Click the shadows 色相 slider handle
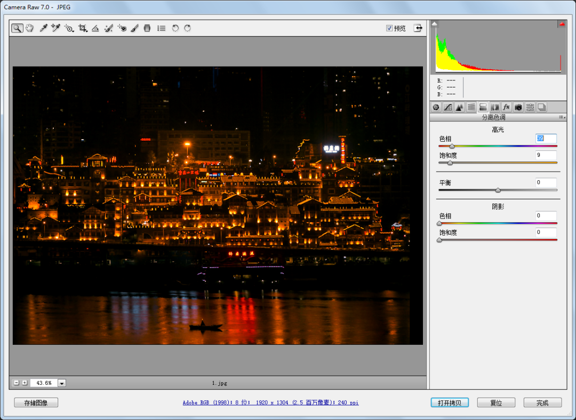The height and width of the screenshot is (420, 576). (x=439, y=223)
